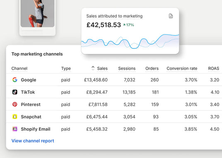Click the Channel column header
222x158 pixels.
point(19,68)
